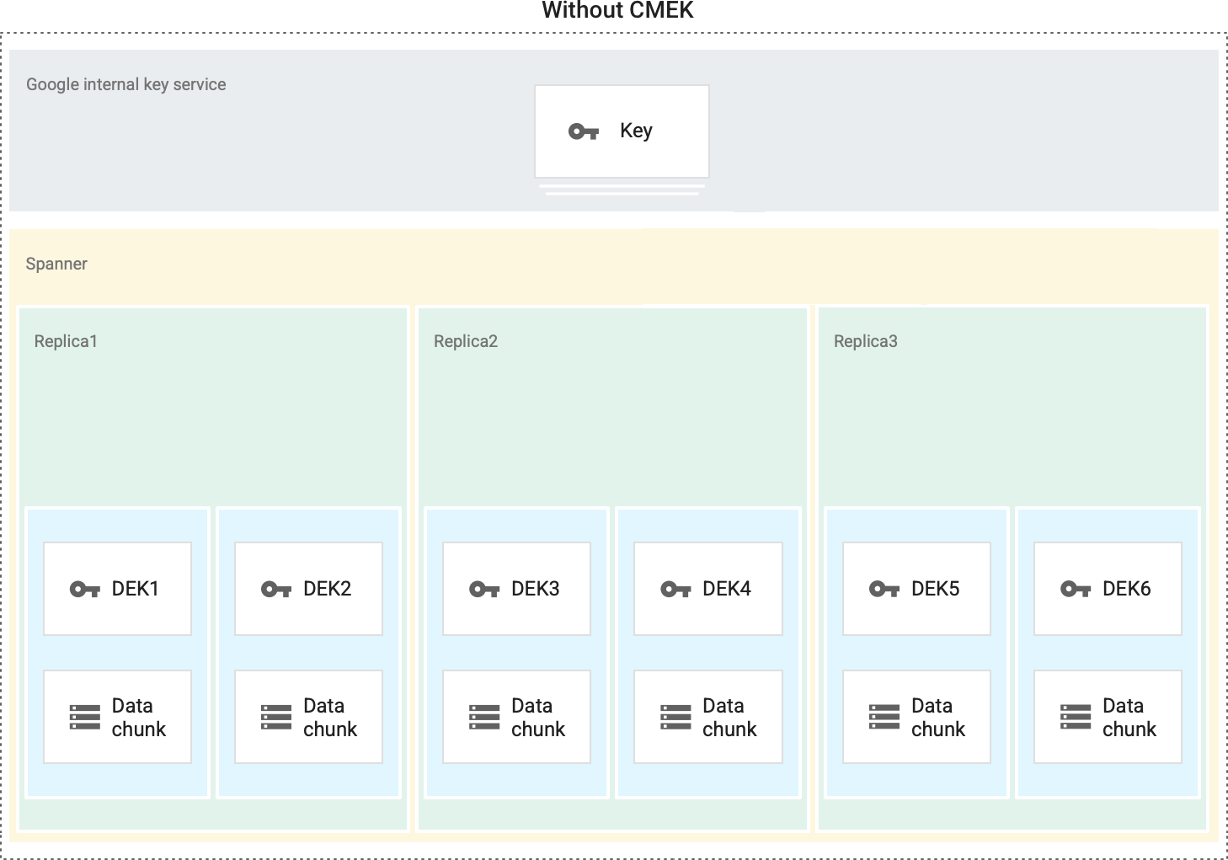Select the DEK5 key icon
The height and width of the screenshot is (860, 1228).
pyautogui.click(x=884, y=589)
